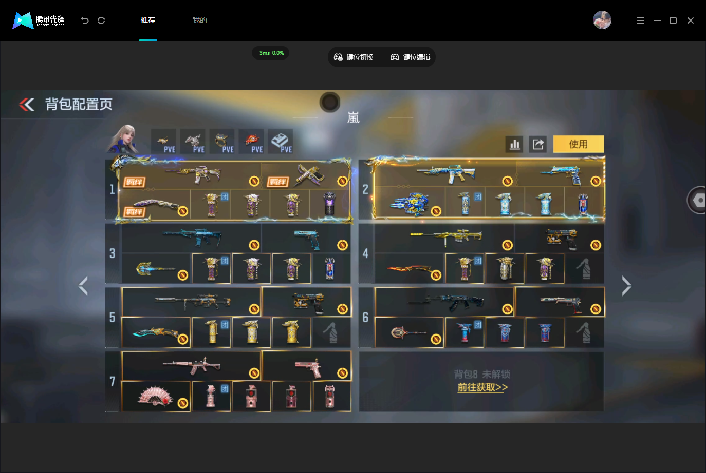Follow the 前往获取>> link for backpack 8
The height and width of the screenshot is (473, 706).
(x=482, y=387)
